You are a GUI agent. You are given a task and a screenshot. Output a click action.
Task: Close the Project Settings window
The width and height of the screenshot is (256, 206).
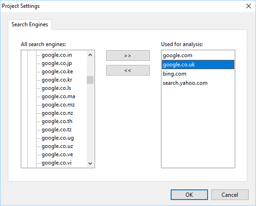point(249,6)
